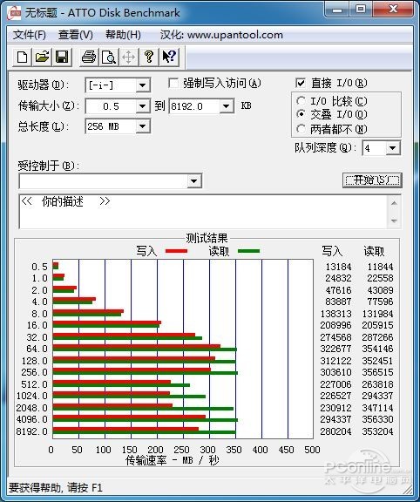Enable 强制写入访问 checkbox

pos(173,84)
